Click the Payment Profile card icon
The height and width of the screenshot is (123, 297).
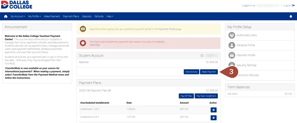pyautogui.click(x=232, y=55)
